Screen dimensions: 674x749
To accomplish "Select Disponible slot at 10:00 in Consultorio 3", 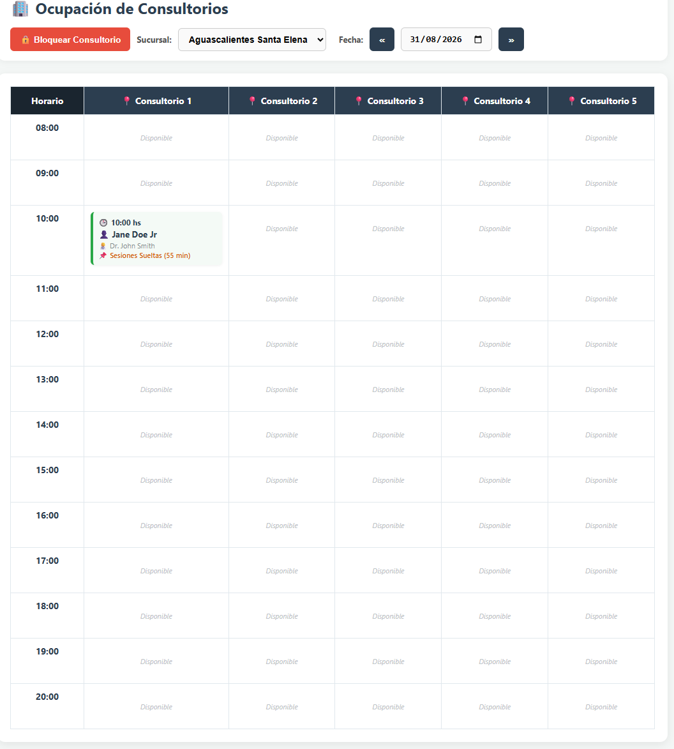I will coord(388,229).
